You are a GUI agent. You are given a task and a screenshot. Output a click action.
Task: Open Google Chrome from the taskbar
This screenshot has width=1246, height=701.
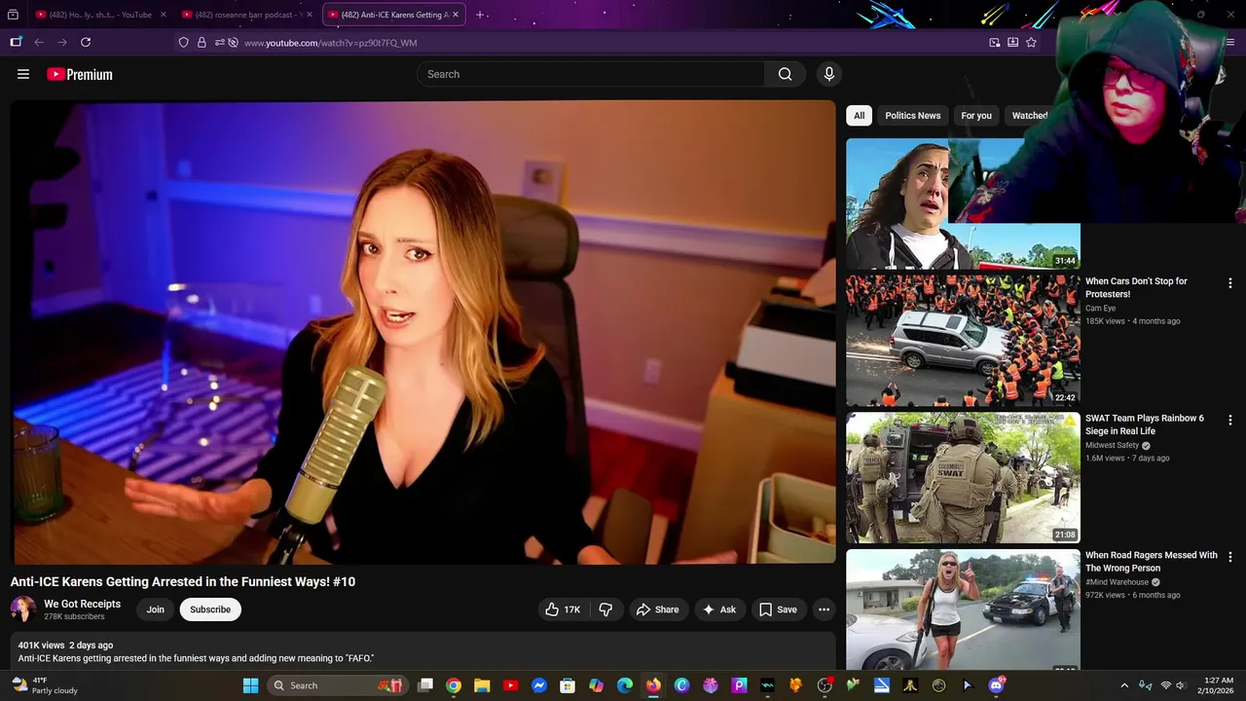454,685
